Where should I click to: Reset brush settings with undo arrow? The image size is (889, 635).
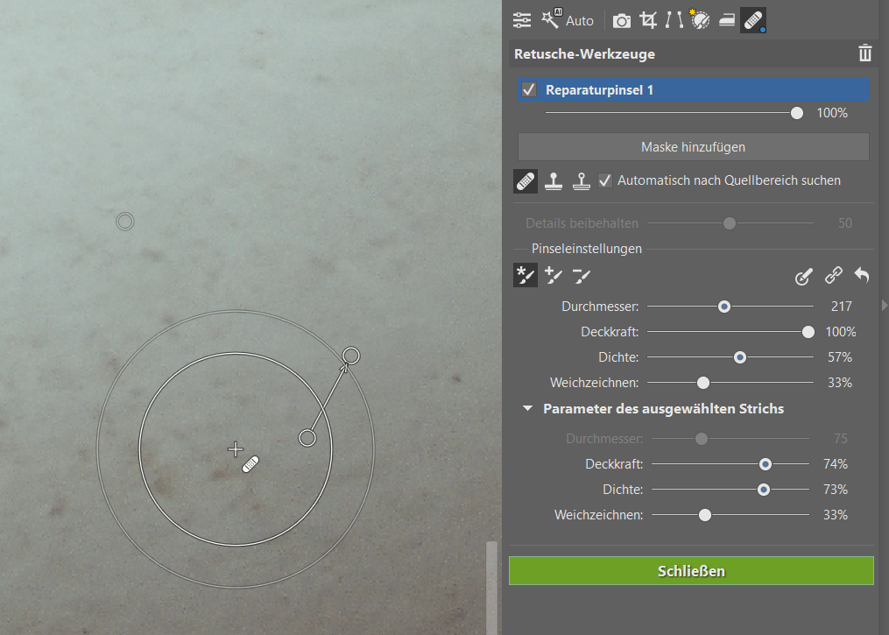coord(862,277)
